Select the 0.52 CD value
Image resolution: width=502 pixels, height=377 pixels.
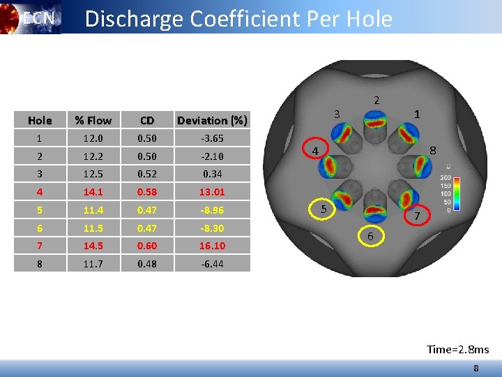(x=147, y=174)
